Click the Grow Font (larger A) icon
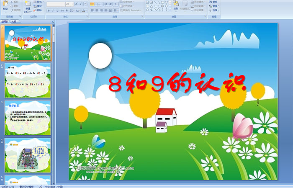 (77, 4)
